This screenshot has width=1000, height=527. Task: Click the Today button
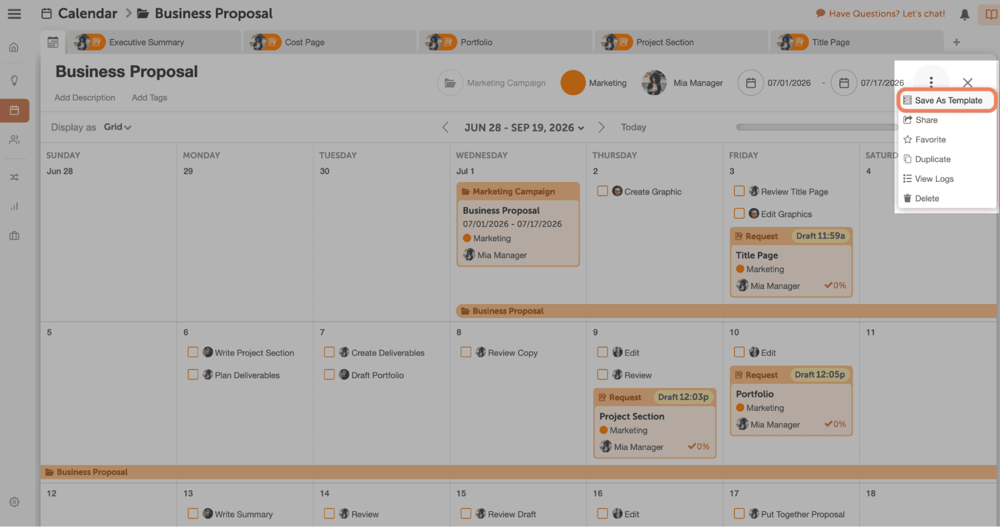click(x=633, y=127)
